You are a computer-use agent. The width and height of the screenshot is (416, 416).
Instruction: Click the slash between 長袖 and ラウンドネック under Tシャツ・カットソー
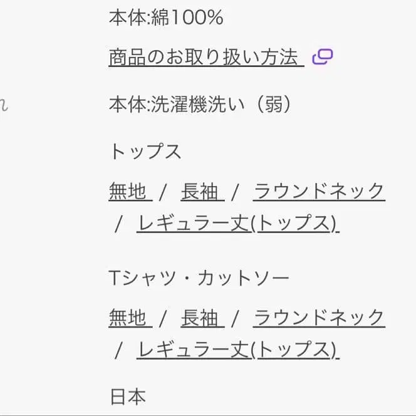(x=236, y=318)
